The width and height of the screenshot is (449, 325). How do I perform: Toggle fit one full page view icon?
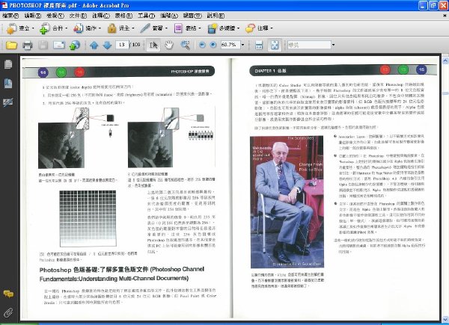coord(275,45)
